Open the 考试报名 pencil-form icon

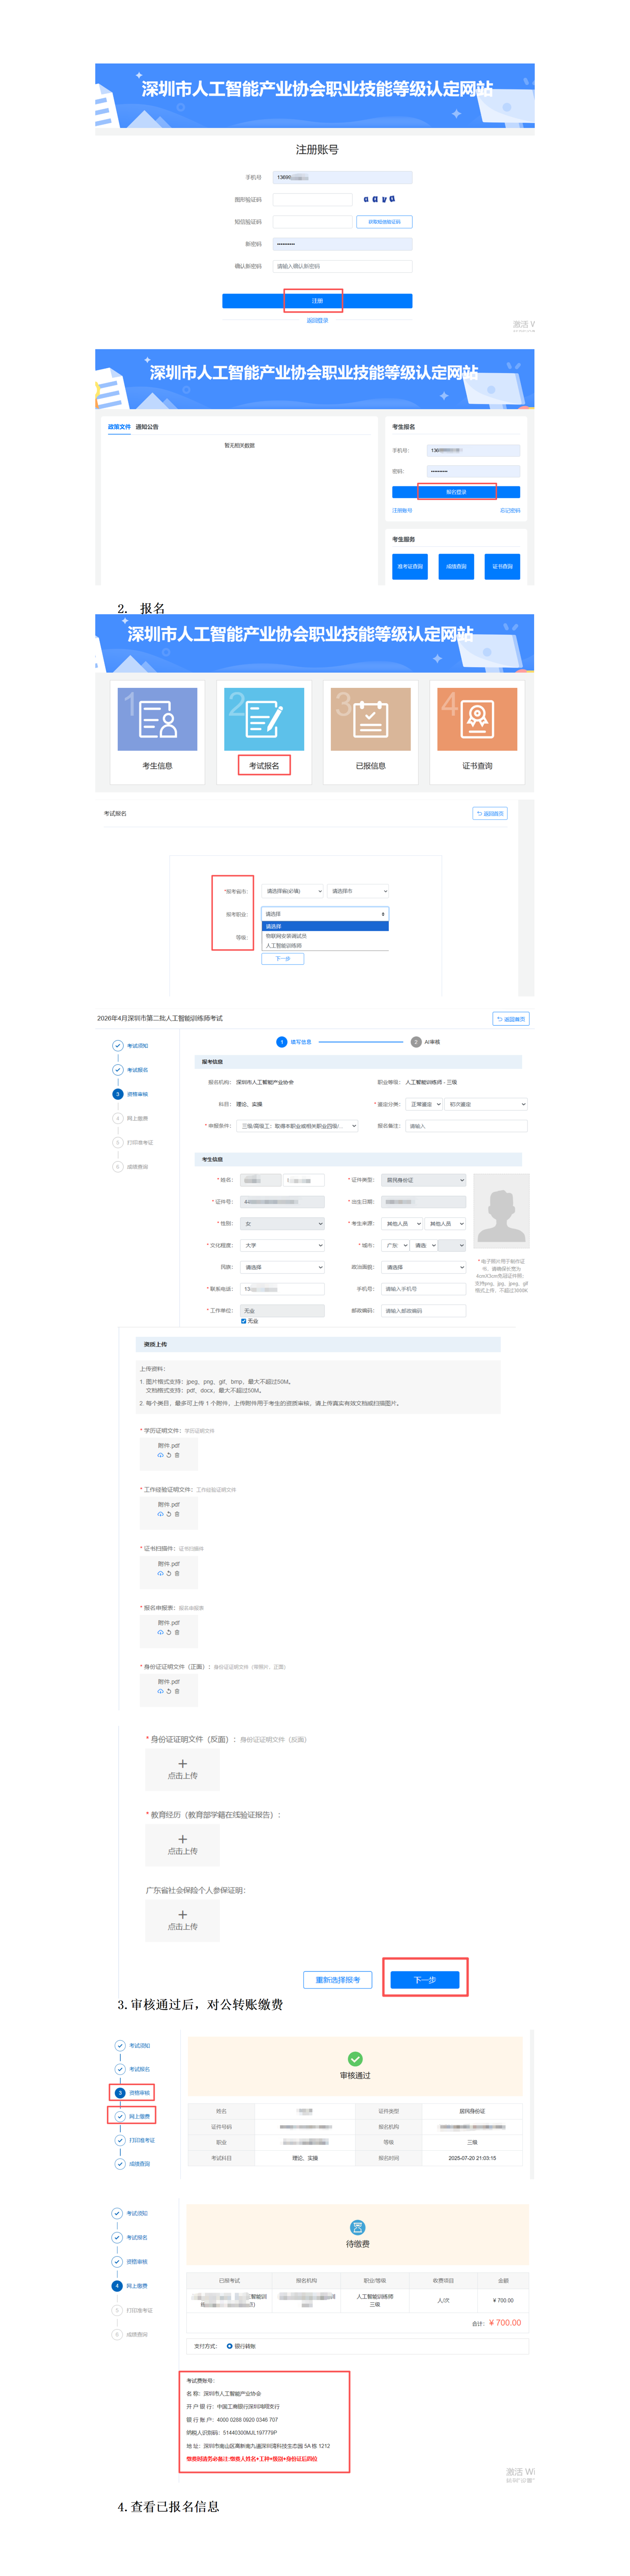pos(264,718)
